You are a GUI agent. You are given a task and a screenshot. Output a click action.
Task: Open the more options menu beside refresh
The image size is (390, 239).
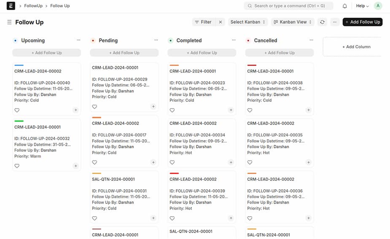coord(334,22)
